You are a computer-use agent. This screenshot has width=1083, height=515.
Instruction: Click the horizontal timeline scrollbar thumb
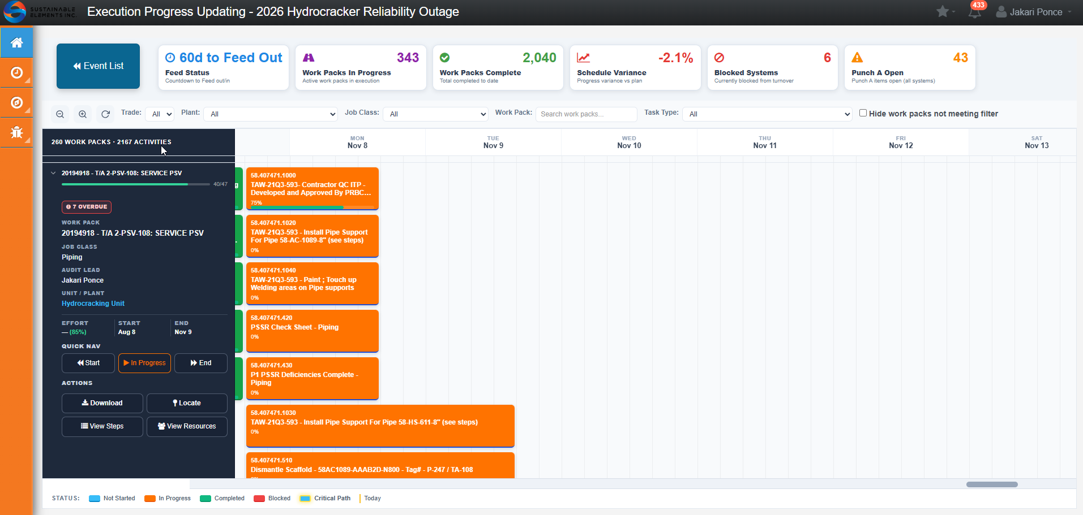pyautogui.click(x=992, y=484)
